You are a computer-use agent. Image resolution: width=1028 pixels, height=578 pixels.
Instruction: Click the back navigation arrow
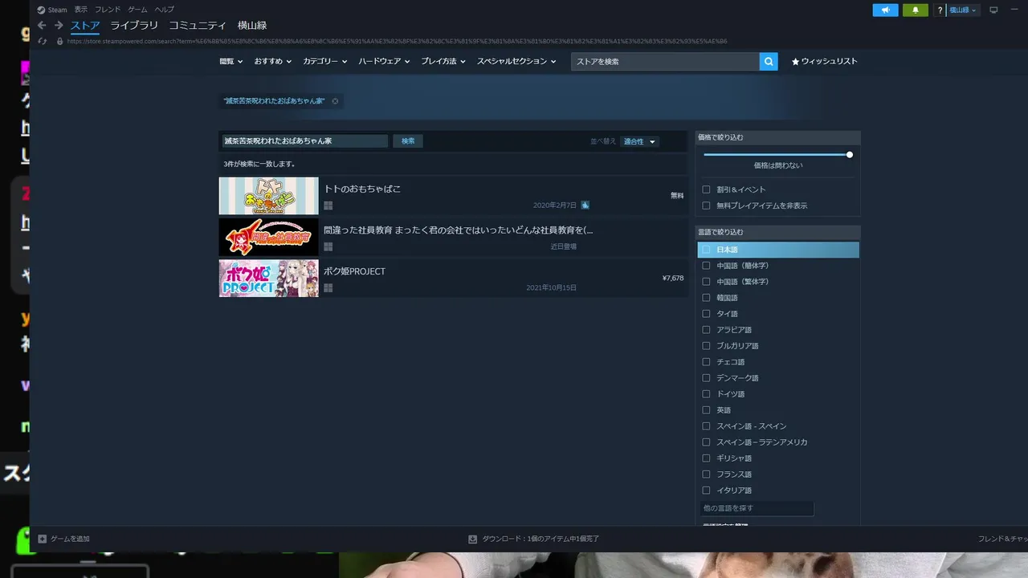tap(42, 26)
